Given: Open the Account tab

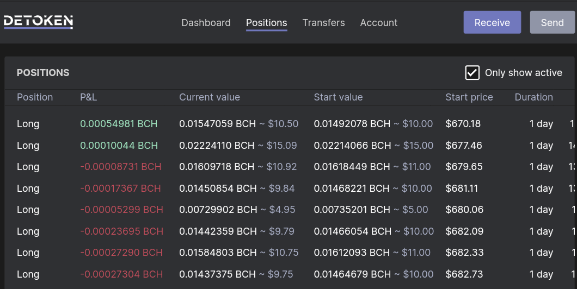Looking at the screenshot, I should tap(379, 23).
